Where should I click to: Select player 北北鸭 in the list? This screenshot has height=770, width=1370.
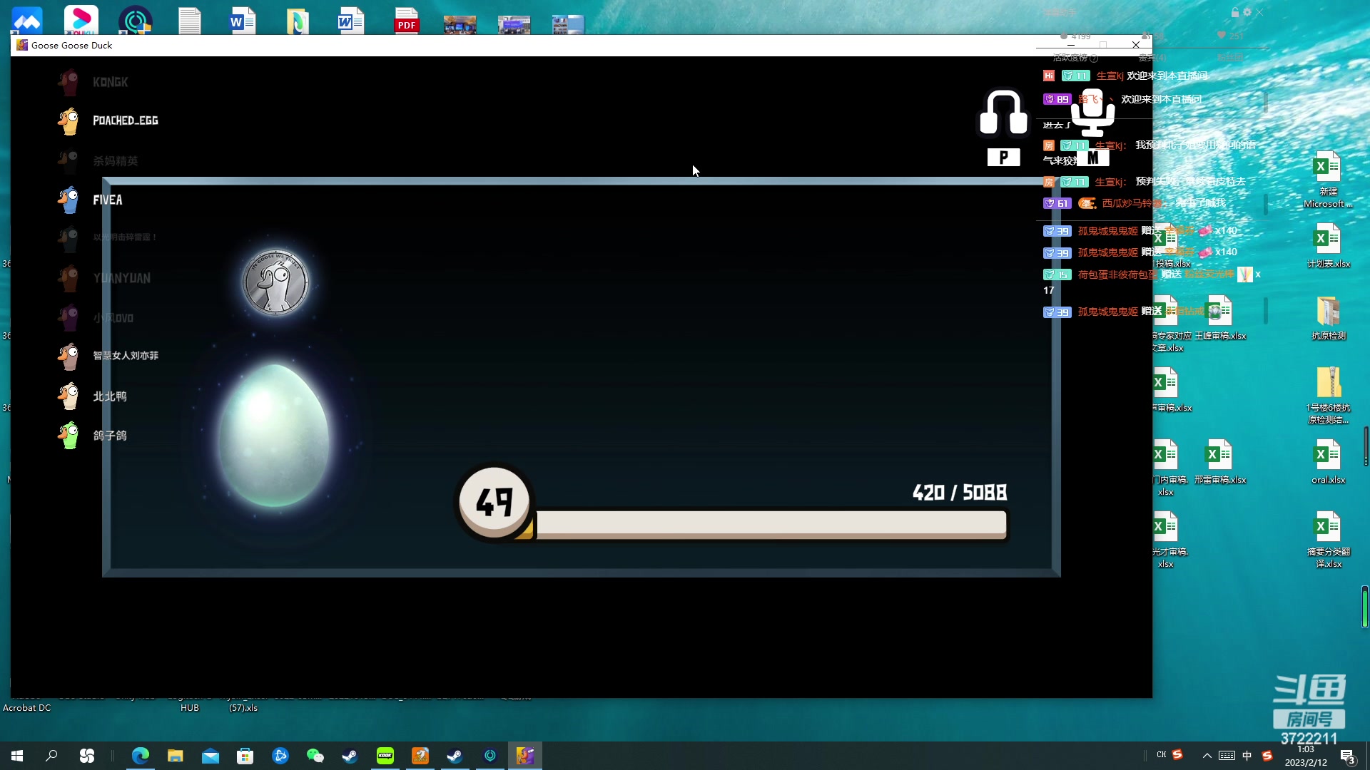(110, 396)
